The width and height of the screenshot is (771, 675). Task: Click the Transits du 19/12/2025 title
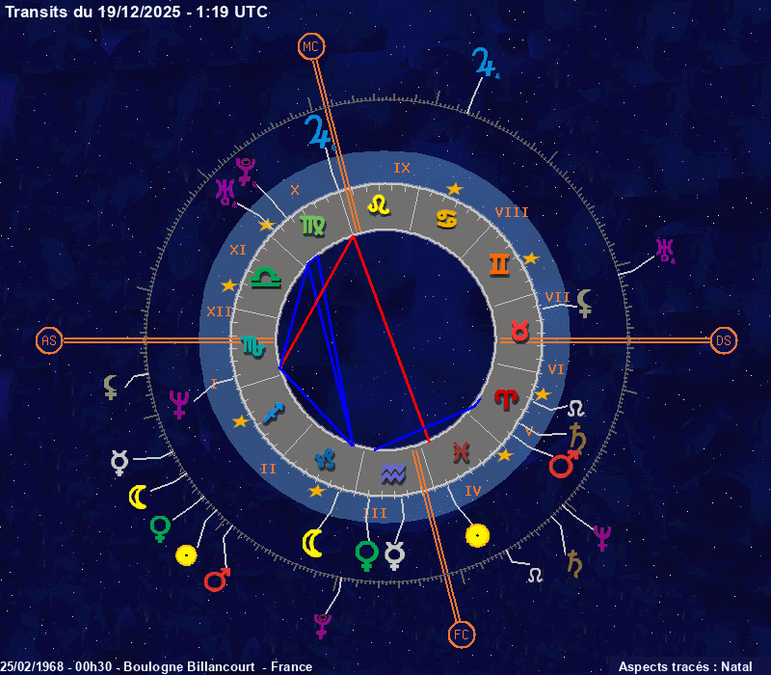137,12
